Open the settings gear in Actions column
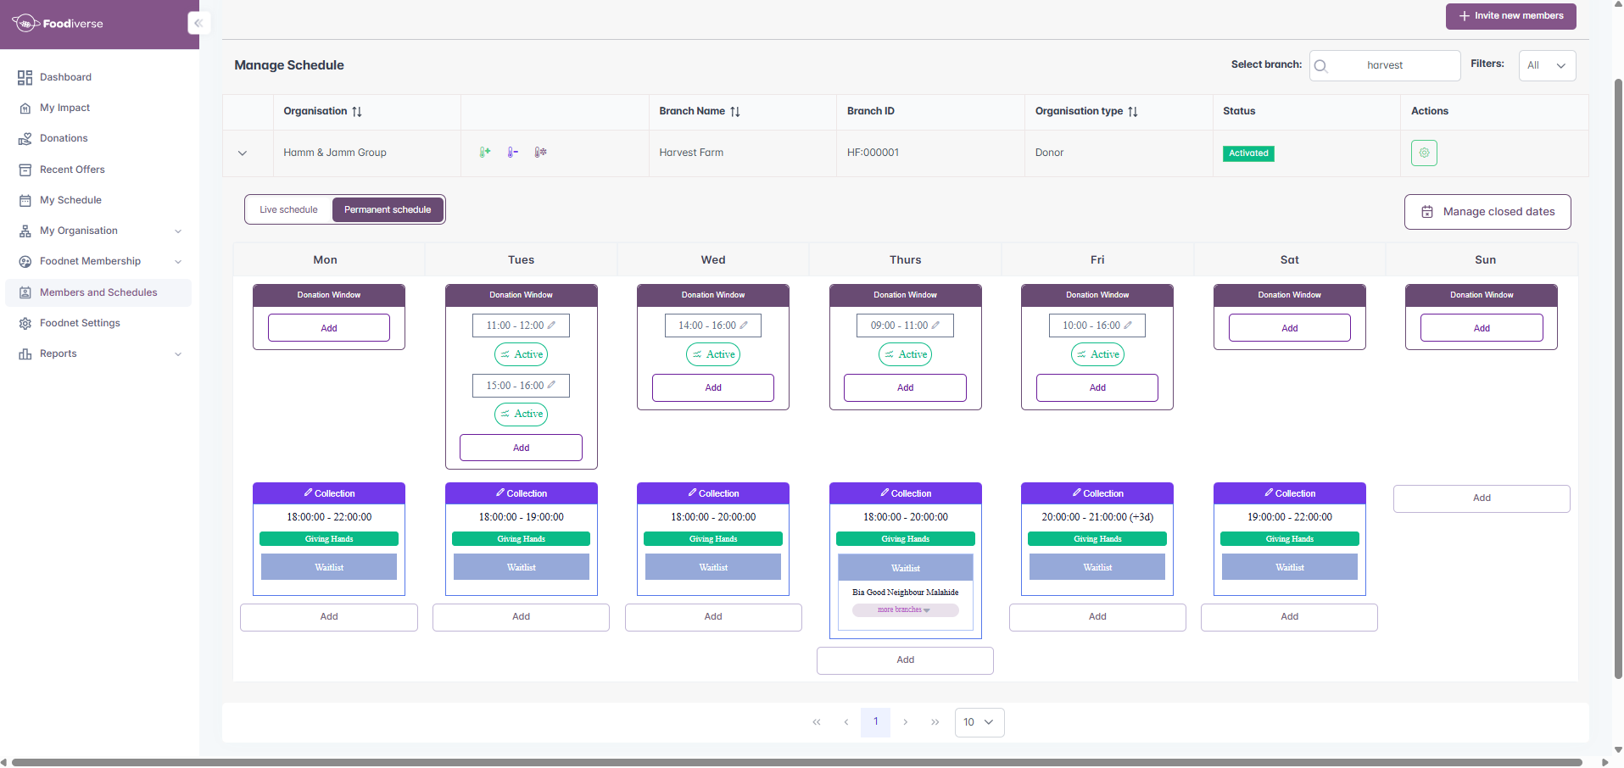Screen dimensions: 1624x768 click(x=1424, y=153)
